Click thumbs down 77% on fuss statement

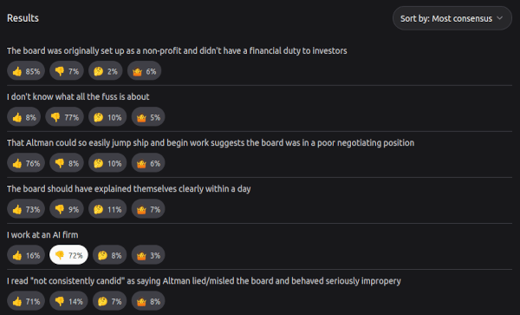pyautogui.click(x=64, y=117)
